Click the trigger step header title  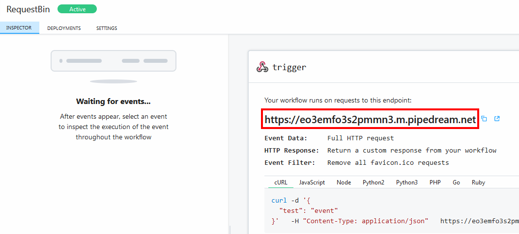tap(289, 68)
